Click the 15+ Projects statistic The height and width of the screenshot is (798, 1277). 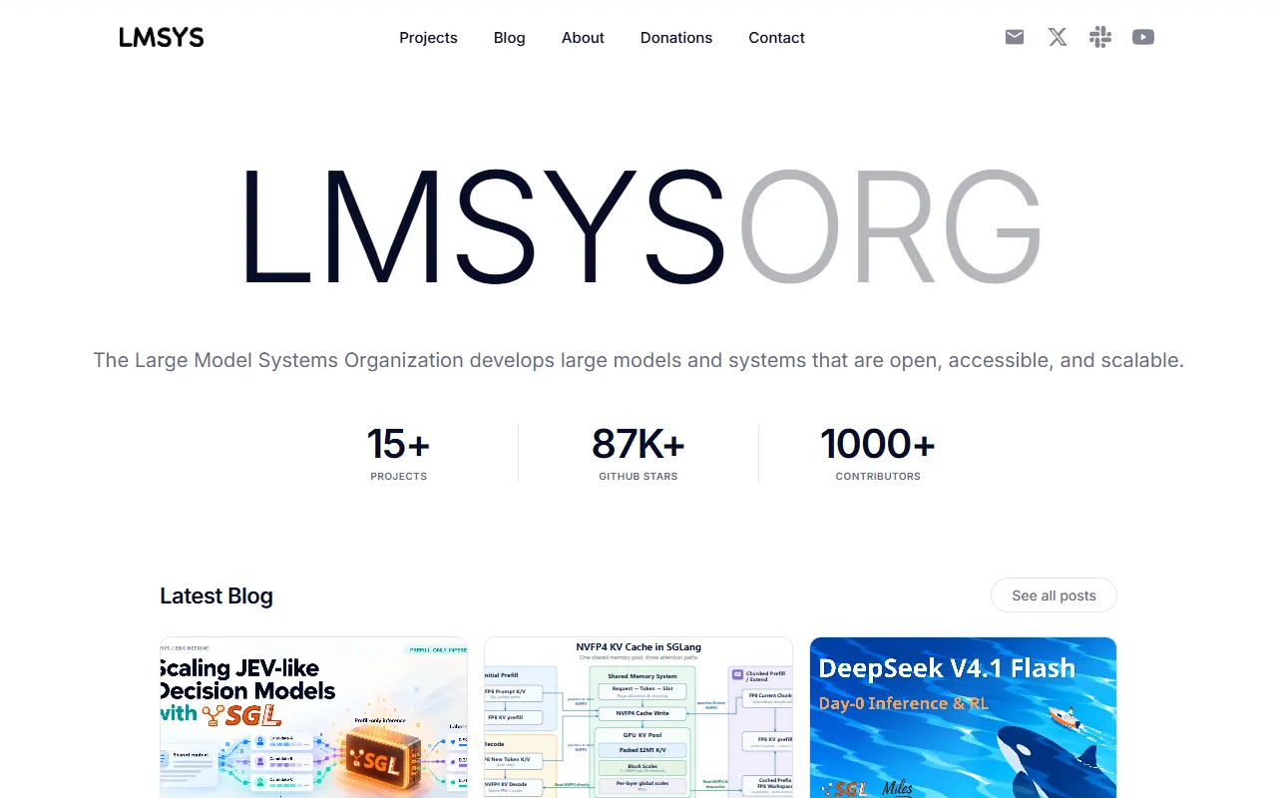[x=398, y=453]
